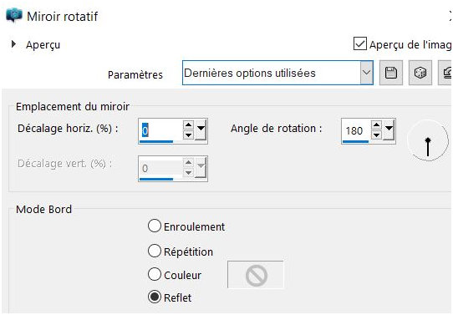This screenshot has width=453, height=315.
Task: Click the rotation angle dial control
Action: coord(428,140)
